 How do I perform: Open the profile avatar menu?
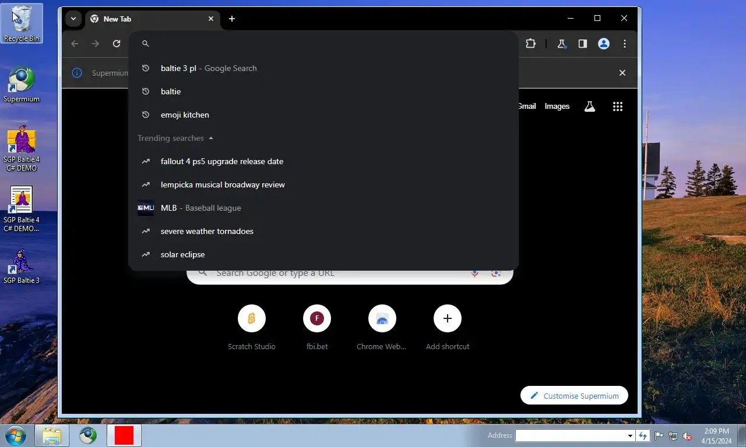click(x=604, y=44)
